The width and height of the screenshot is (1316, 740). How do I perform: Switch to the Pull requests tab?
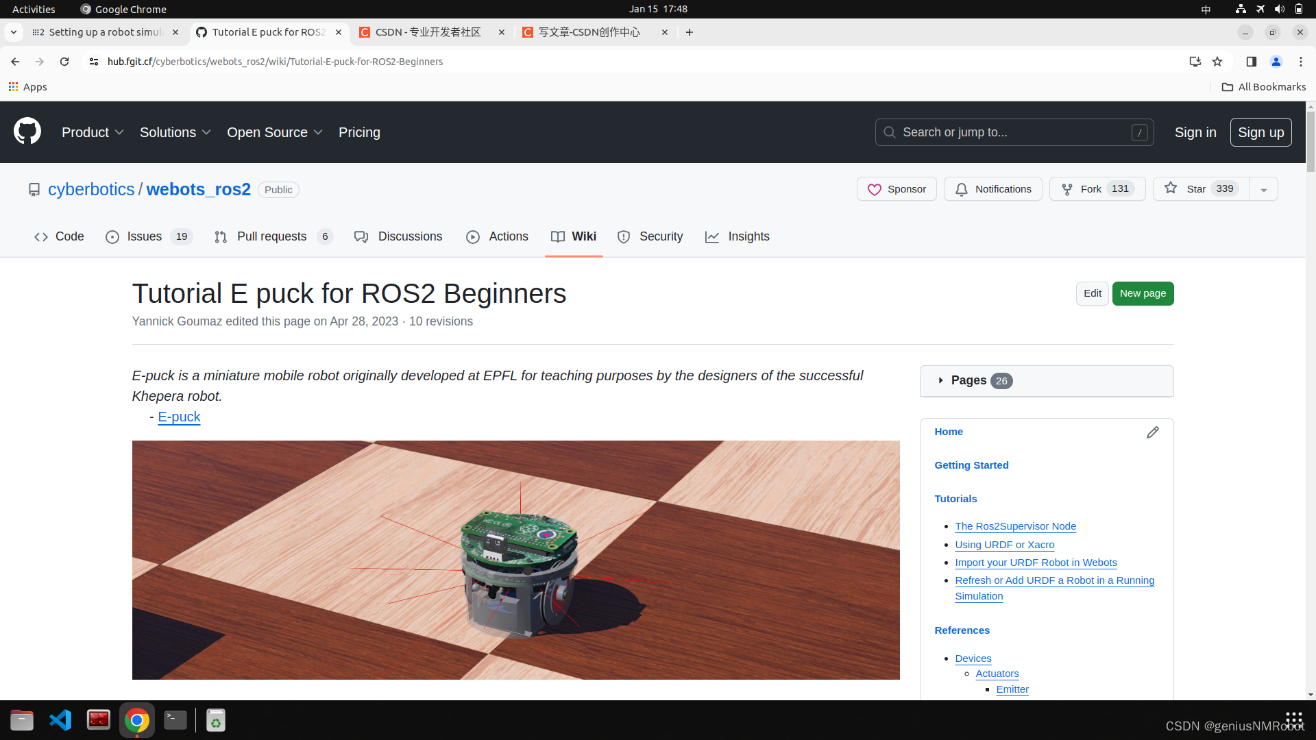[271, 236]
